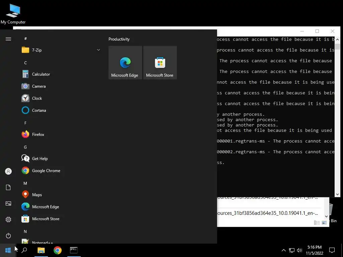Image resolution: width=343 pixels, height=257 pixels.
Task: Maximize the console window
Action: [x=317, y=31]
